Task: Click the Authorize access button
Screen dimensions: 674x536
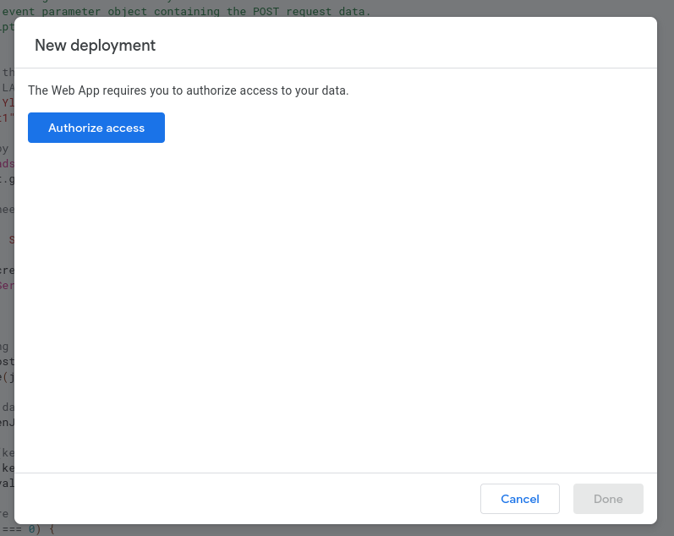Action: 96,128
